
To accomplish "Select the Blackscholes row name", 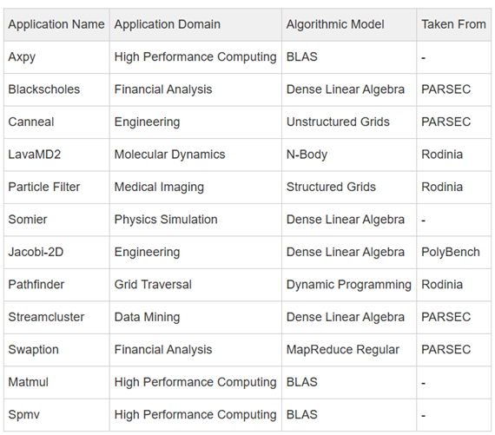I will point(44,89).
